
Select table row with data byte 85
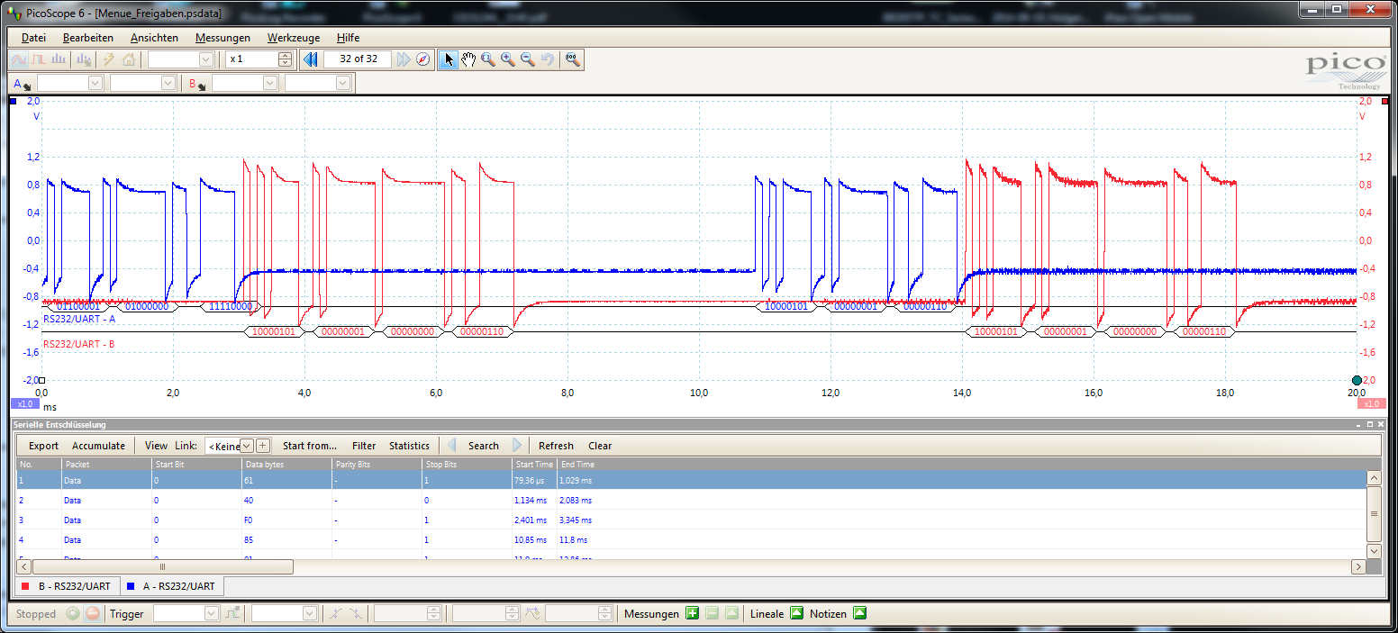click(x=691, y=540)
